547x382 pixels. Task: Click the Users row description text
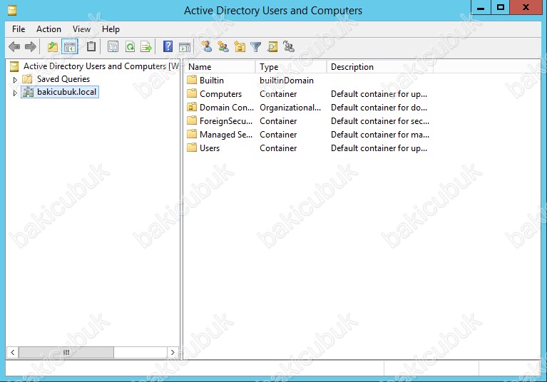pyautogui.click(x=379, y=148)
